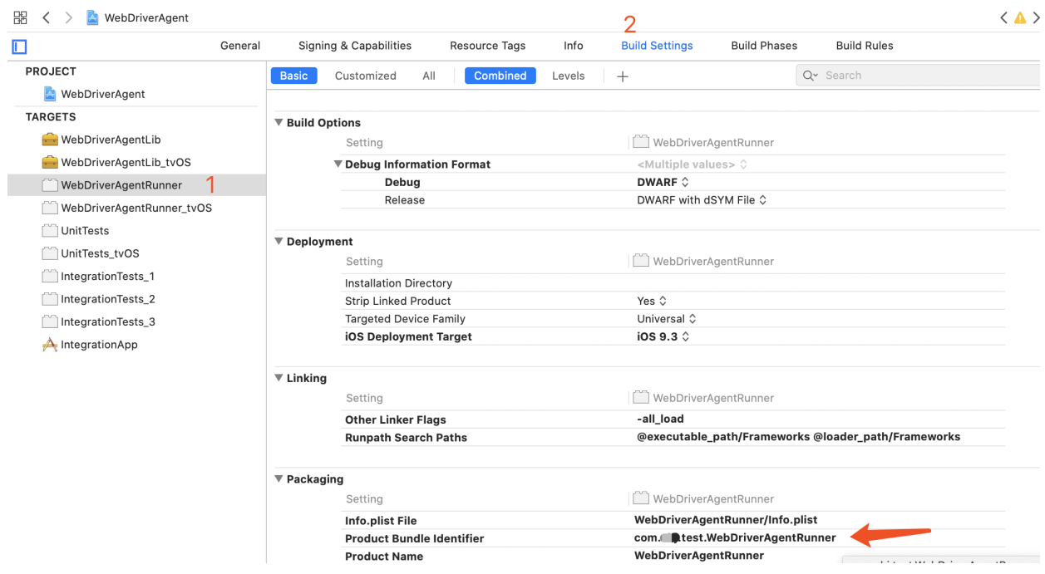Jump to previous issue left of warning
The image size is (1045, 574).
(1004, 17)
